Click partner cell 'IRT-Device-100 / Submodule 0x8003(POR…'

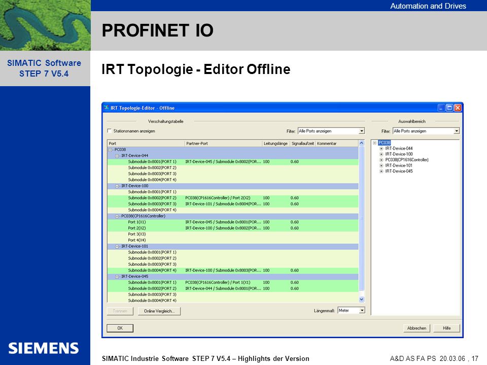[223, 271]
